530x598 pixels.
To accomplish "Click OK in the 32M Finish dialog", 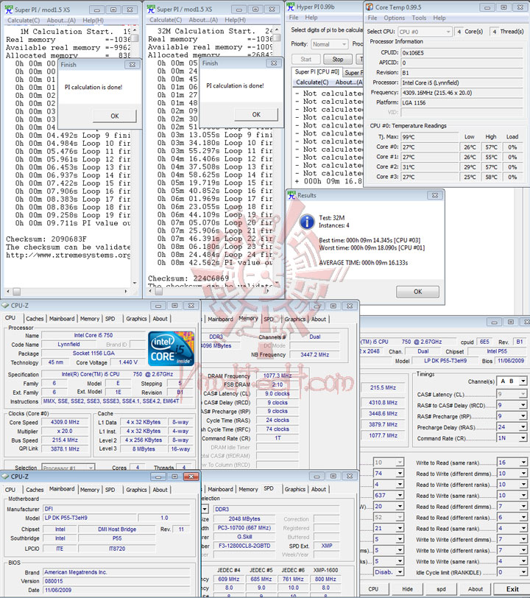I will click(x=256, y=114).
